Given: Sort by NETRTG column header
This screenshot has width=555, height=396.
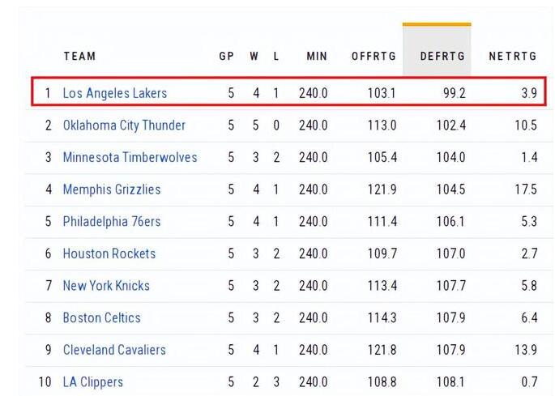Looking at the screenshot, I should [x=513, y=57].
